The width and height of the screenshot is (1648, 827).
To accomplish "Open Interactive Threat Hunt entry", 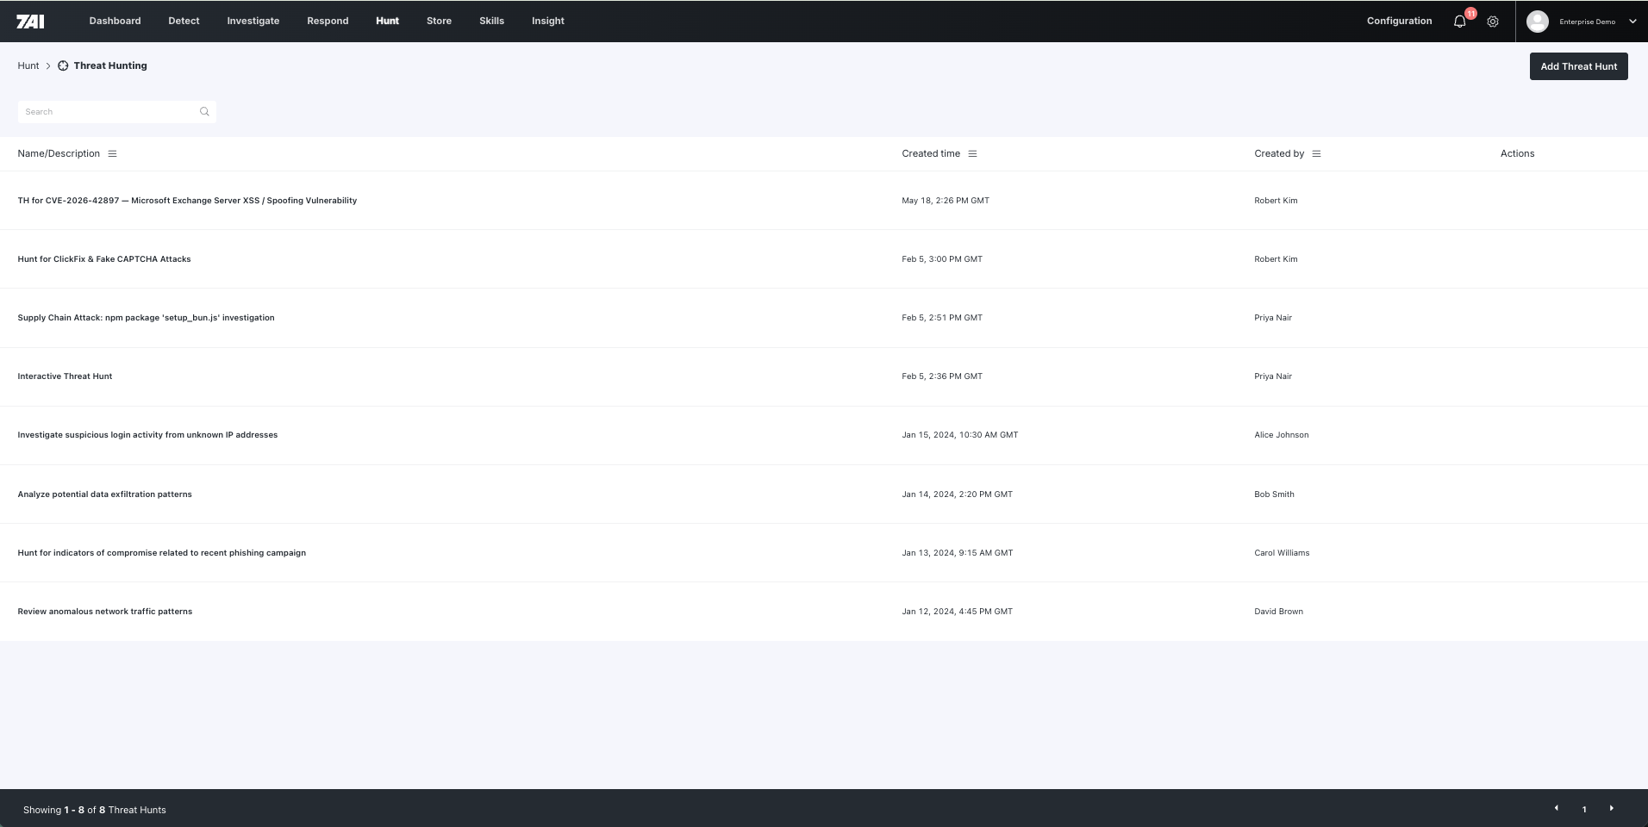I will coord(65,376).
